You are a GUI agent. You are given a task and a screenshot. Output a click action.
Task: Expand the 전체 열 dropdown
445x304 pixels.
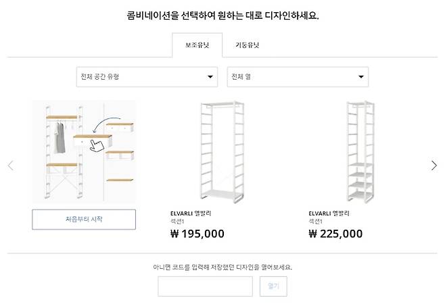[298, 77]
